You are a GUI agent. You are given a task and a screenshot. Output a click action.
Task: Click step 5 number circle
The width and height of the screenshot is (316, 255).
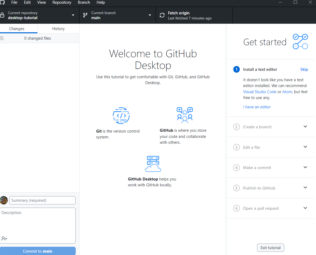[236, 188]
